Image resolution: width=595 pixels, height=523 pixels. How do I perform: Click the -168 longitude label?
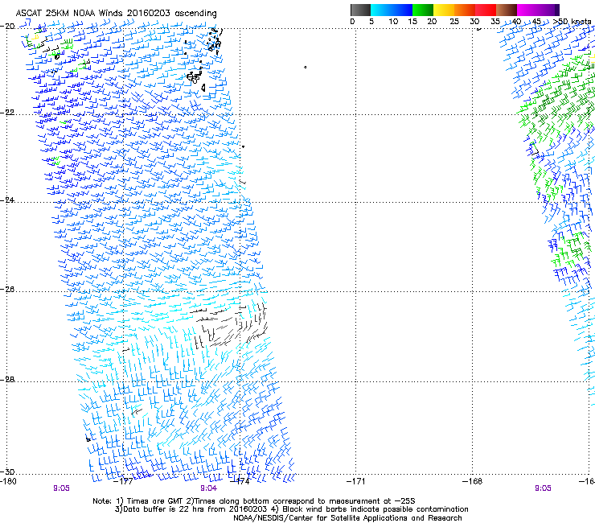(x=473, y=482)
